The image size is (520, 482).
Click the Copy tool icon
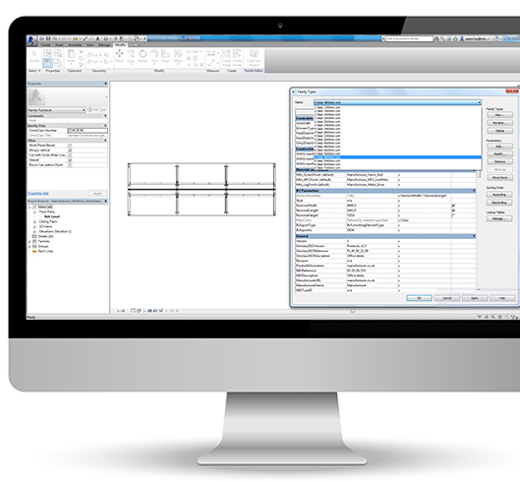(131, 55)
